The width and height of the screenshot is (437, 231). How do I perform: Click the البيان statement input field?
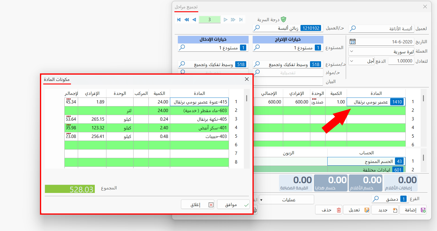[288, 81]
